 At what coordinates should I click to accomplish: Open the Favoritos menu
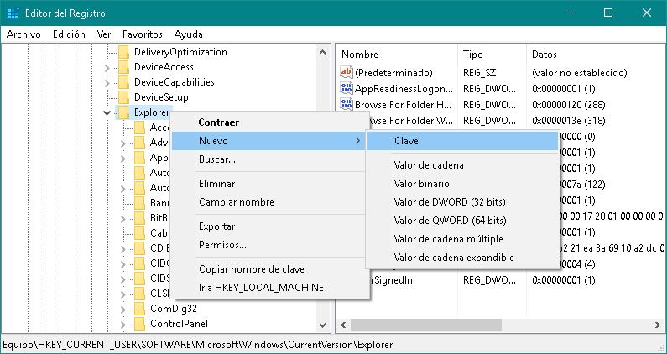coord(142,34)
